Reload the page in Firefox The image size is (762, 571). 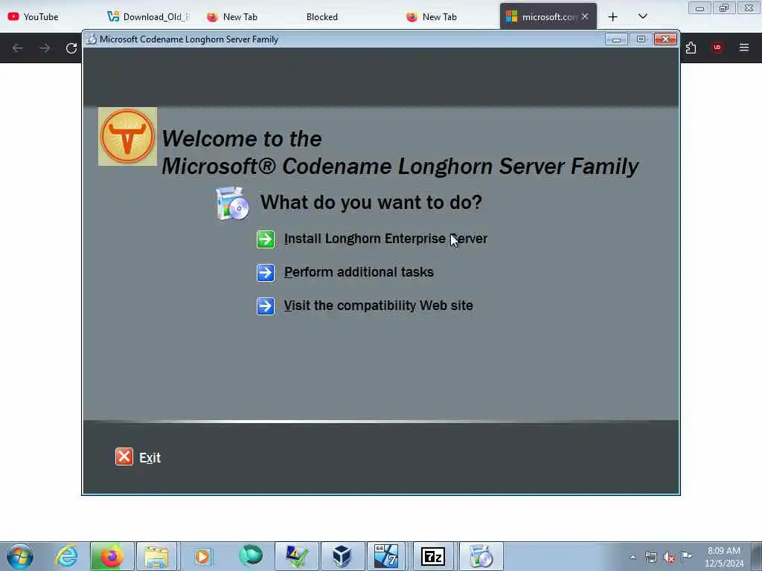pyautogui.click(x=71, y=48)
